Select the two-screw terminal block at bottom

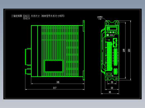(x=109, y=74)
